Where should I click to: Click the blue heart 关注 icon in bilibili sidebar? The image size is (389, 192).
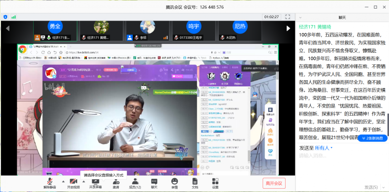270,152
